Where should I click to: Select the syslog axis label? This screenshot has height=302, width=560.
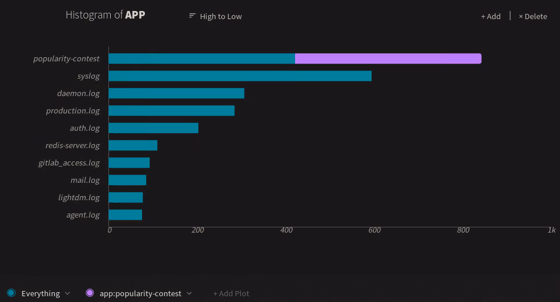[x=89, y=76]
